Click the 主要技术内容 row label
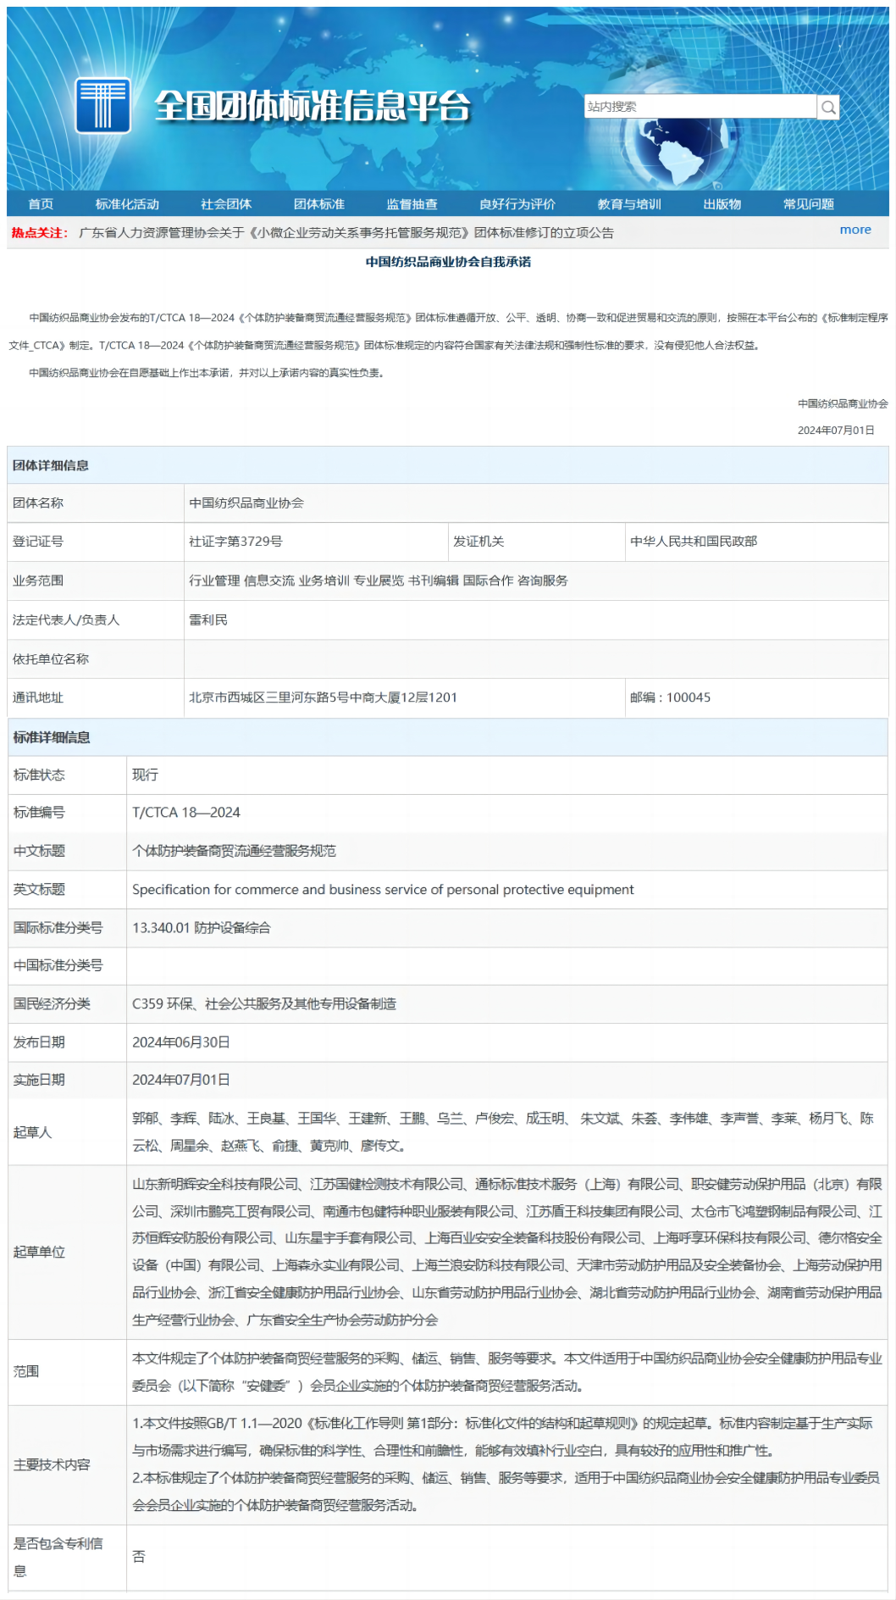The width and height of the screenshot is (896, 1600). (x=52, y=1464)
